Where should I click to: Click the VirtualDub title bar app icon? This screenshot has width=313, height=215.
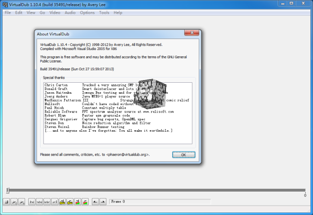5,4
